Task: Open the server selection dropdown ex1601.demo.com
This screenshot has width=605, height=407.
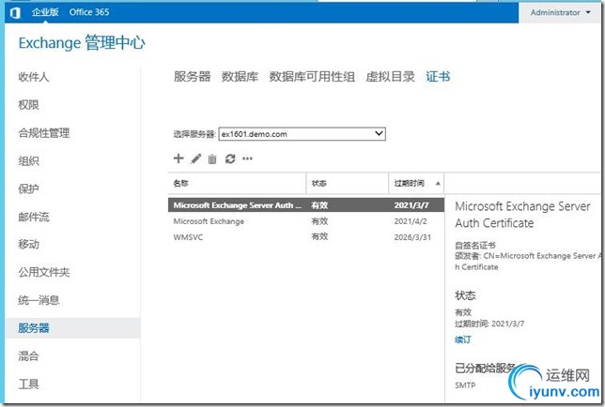Action: 302,134
